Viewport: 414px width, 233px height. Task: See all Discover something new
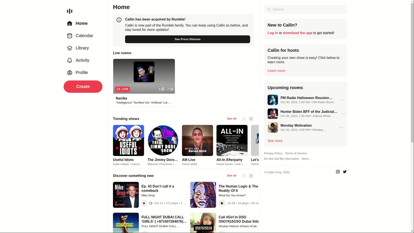232,176
